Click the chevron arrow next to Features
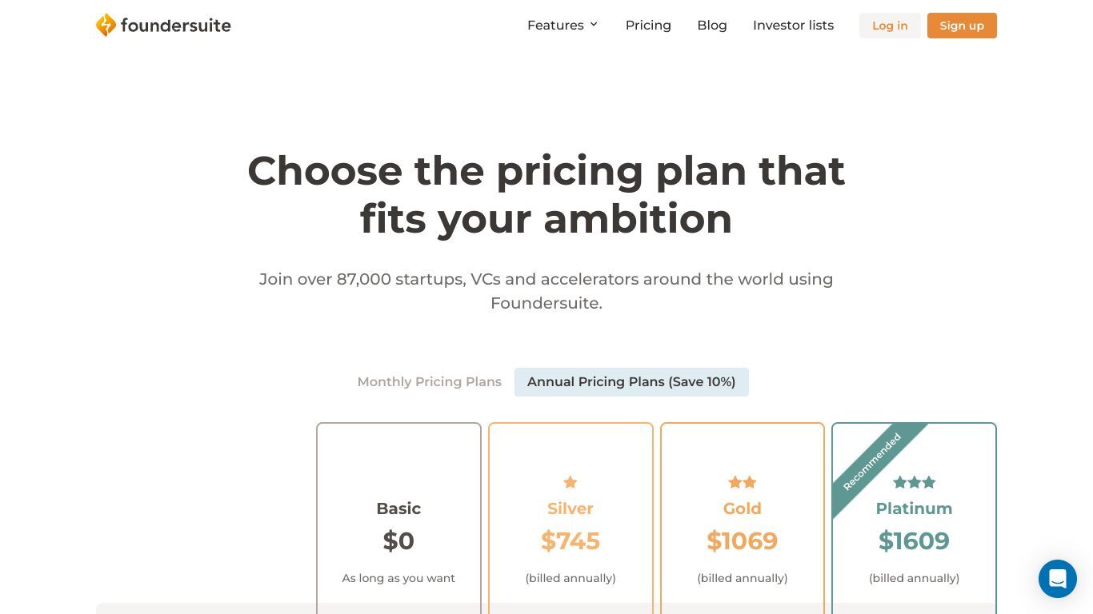The height and width of the screenshot is (614, 1093). [594, 25]
